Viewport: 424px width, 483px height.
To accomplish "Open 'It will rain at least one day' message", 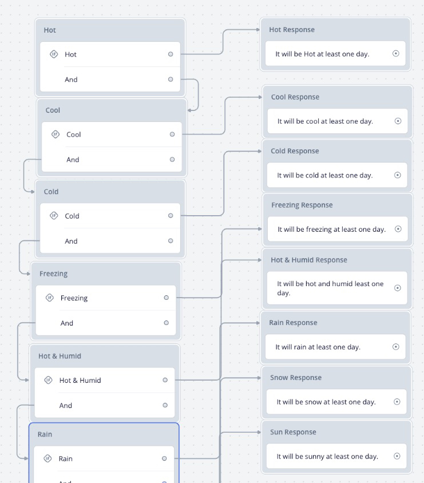I will coord(335,347).
